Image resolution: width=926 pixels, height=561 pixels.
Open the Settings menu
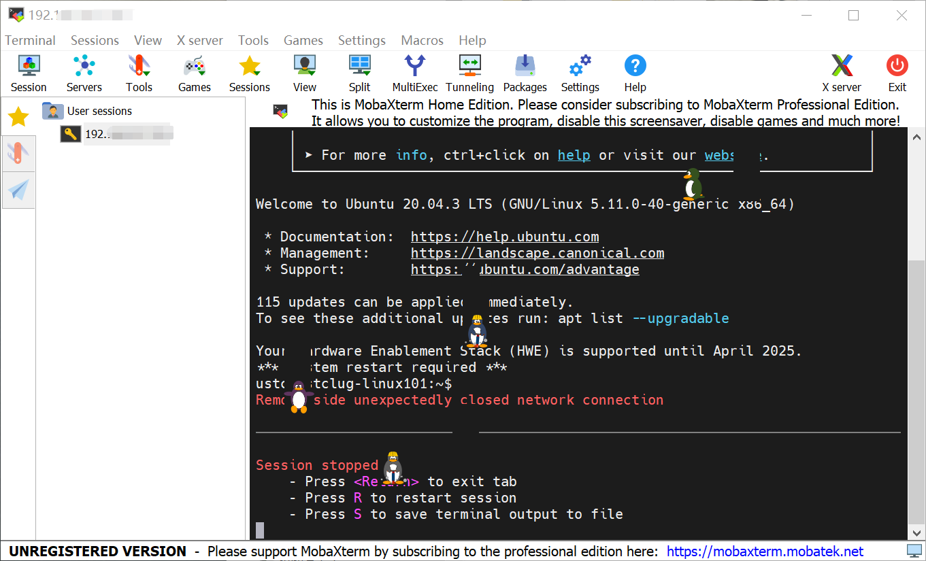click(362, 40)
